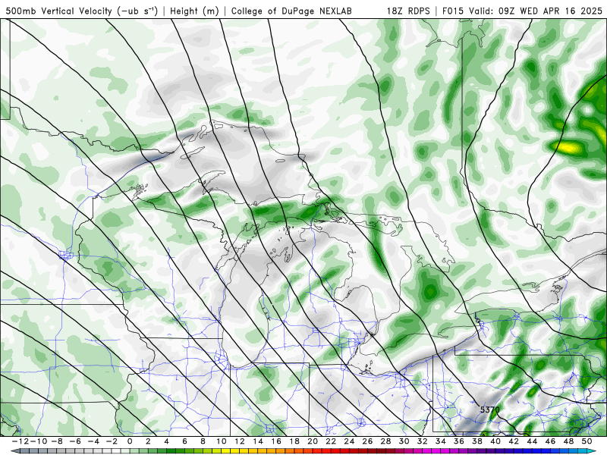The image size is (607, 455).
Task: Click the '34' value on the color scale
Action: 441,441
